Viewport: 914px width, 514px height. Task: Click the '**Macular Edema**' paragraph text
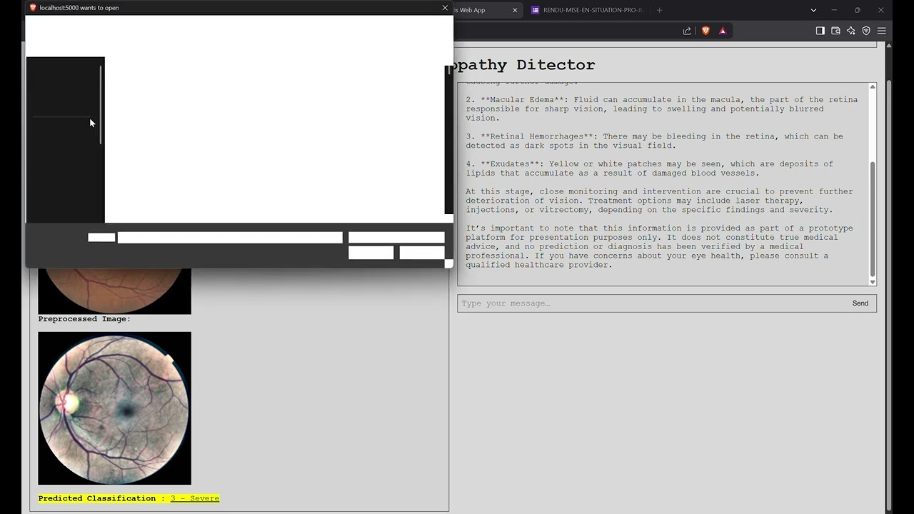[661, 109]
